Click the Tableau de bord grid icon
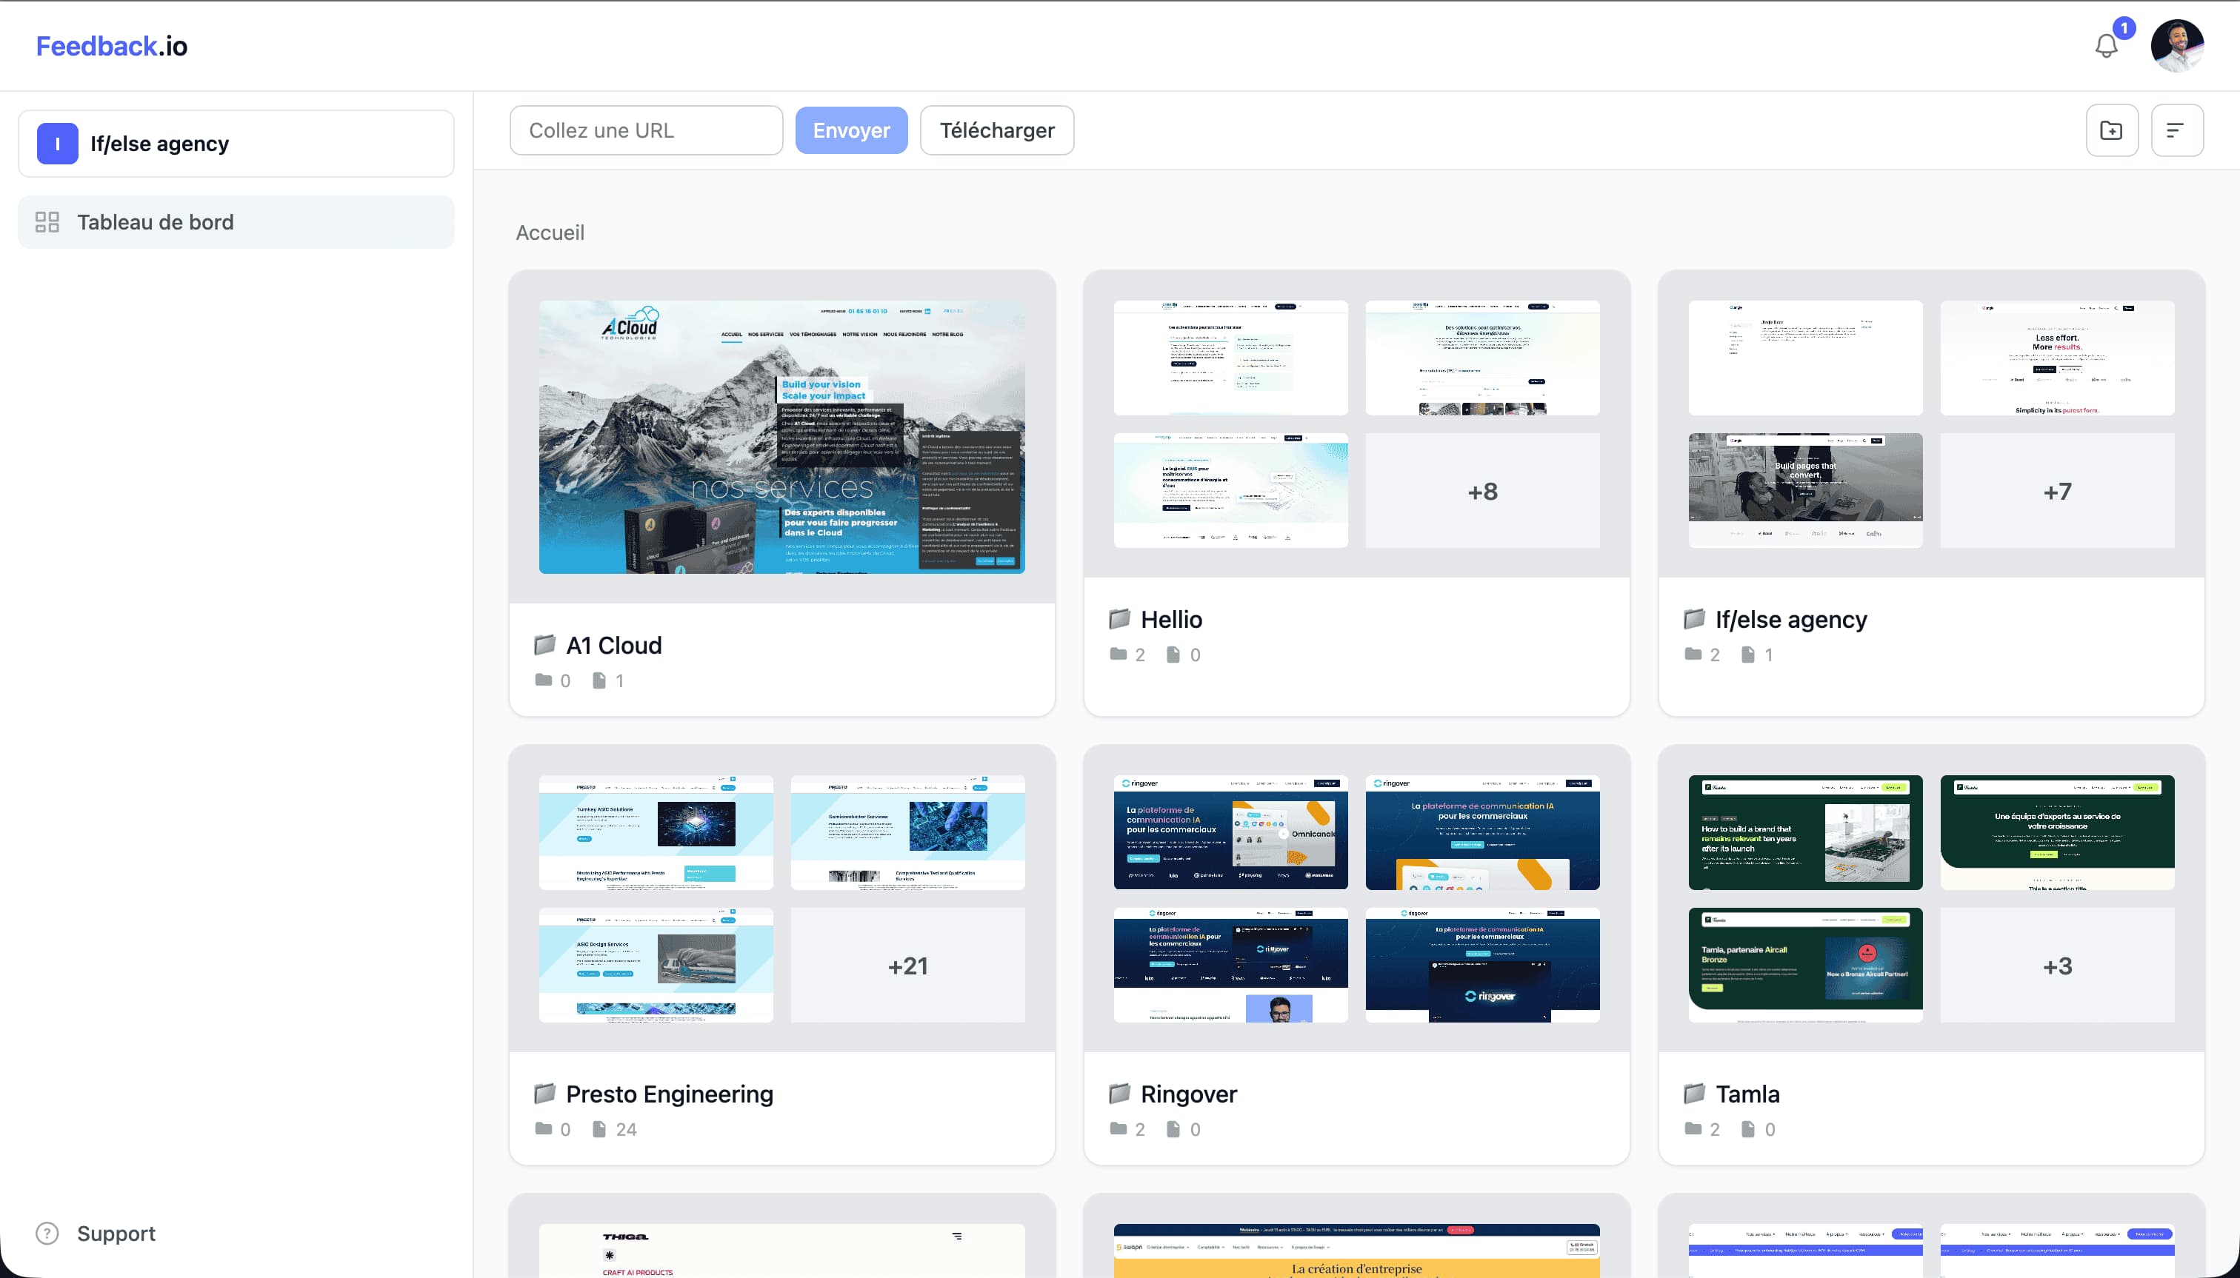The width and height of the screenshot is (2240, 1278). pyautogui.click(x=47, y=222)
